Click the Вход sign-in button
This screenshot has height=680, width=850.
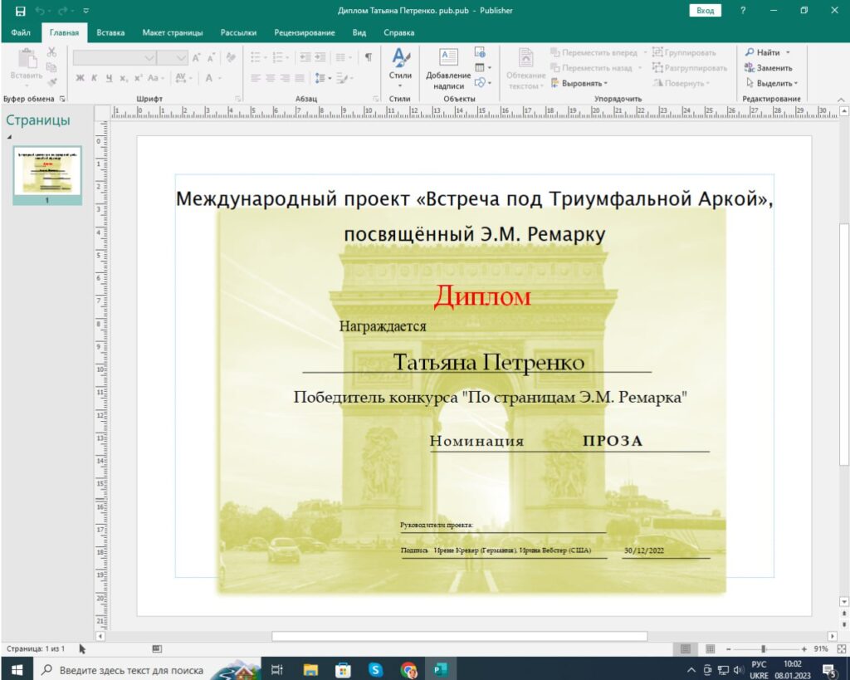click(705, 11)
